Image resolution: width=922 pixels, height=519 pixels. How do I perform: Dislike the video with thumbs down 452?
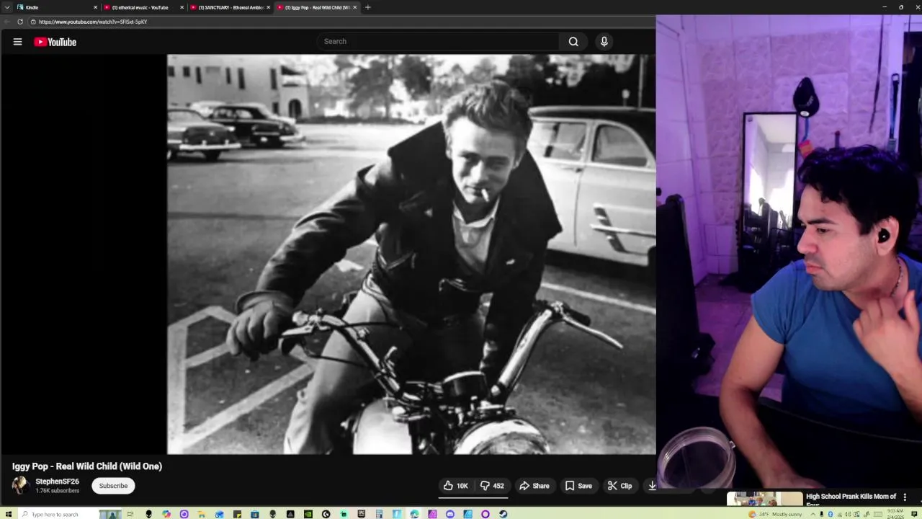(x=492, y=486)
